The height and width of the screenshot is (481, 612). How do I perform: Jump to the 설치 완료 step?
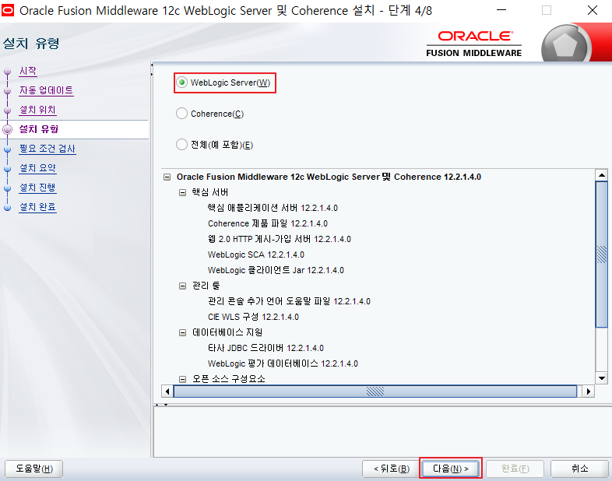[x=37, y=207]
